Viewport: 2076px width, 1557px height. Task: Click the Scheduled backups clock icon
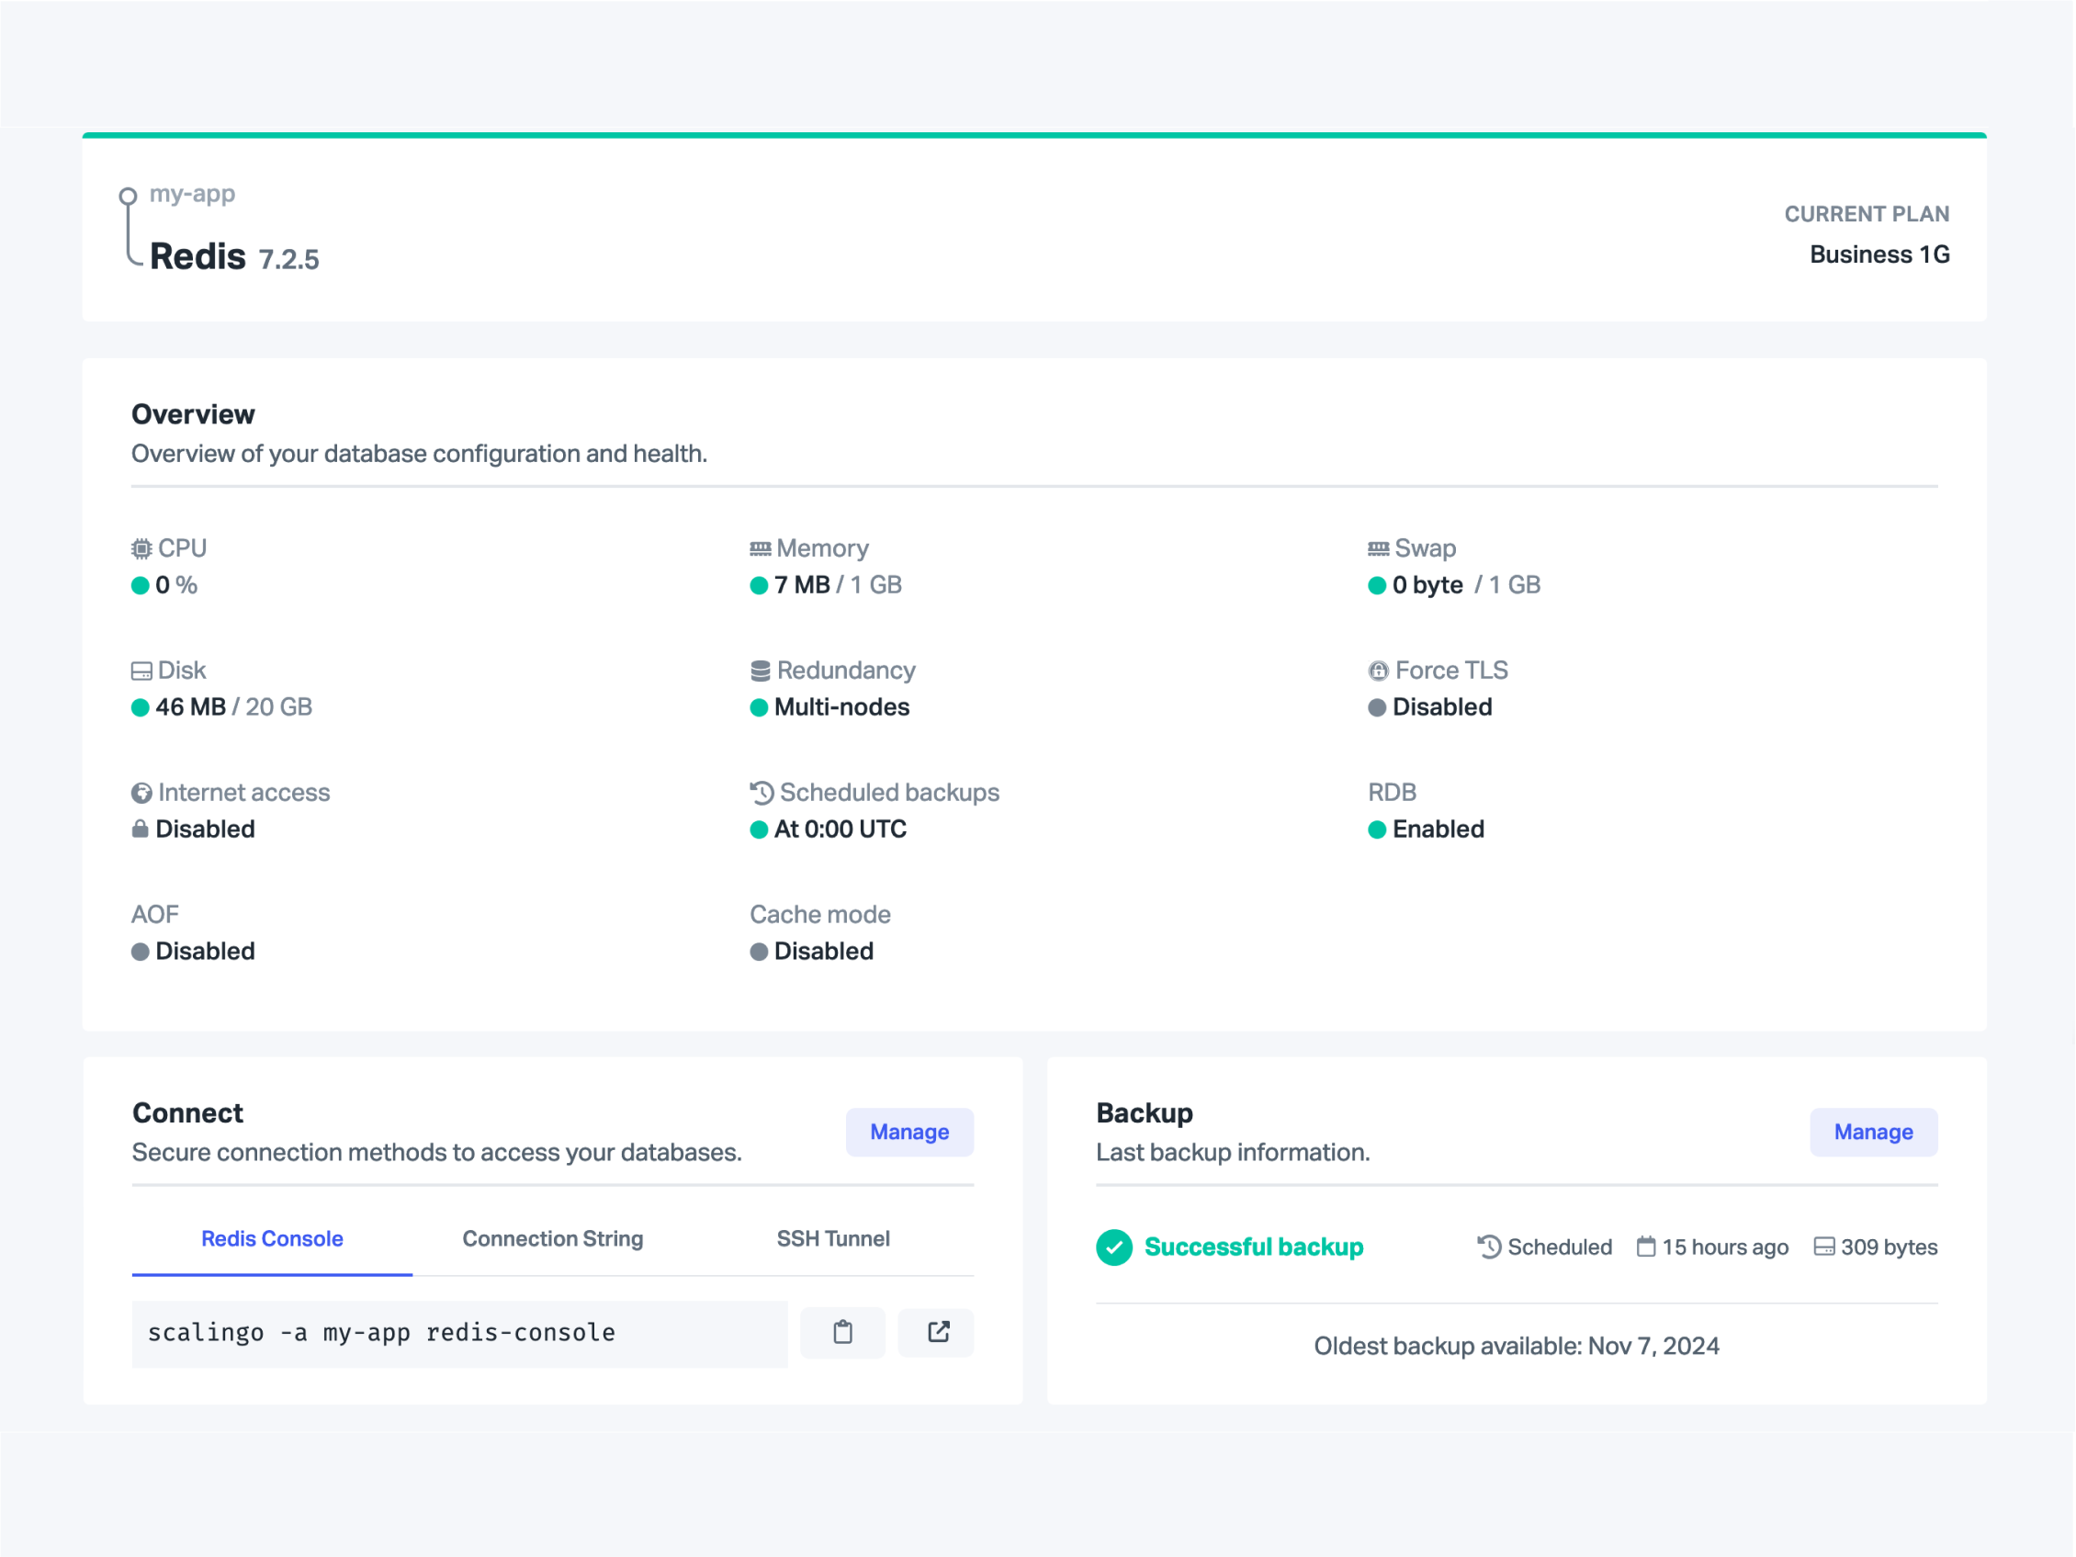click(x=762, y=793)
